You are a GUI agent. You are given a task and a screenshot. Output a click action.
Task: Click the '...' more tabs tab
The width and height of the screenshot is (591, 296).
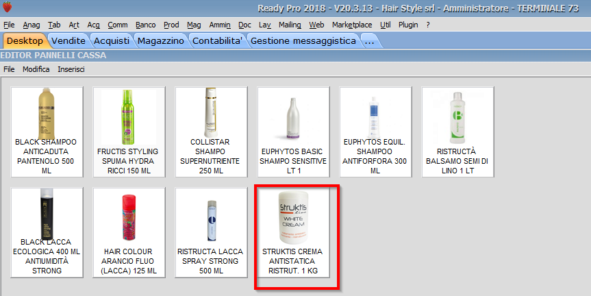[370, 40]
